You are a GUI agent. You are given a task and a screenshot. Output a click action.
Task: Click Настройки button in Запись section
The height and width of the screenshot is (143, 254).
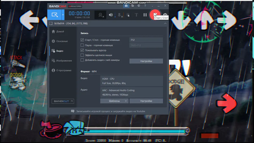[x=146, y=61]
